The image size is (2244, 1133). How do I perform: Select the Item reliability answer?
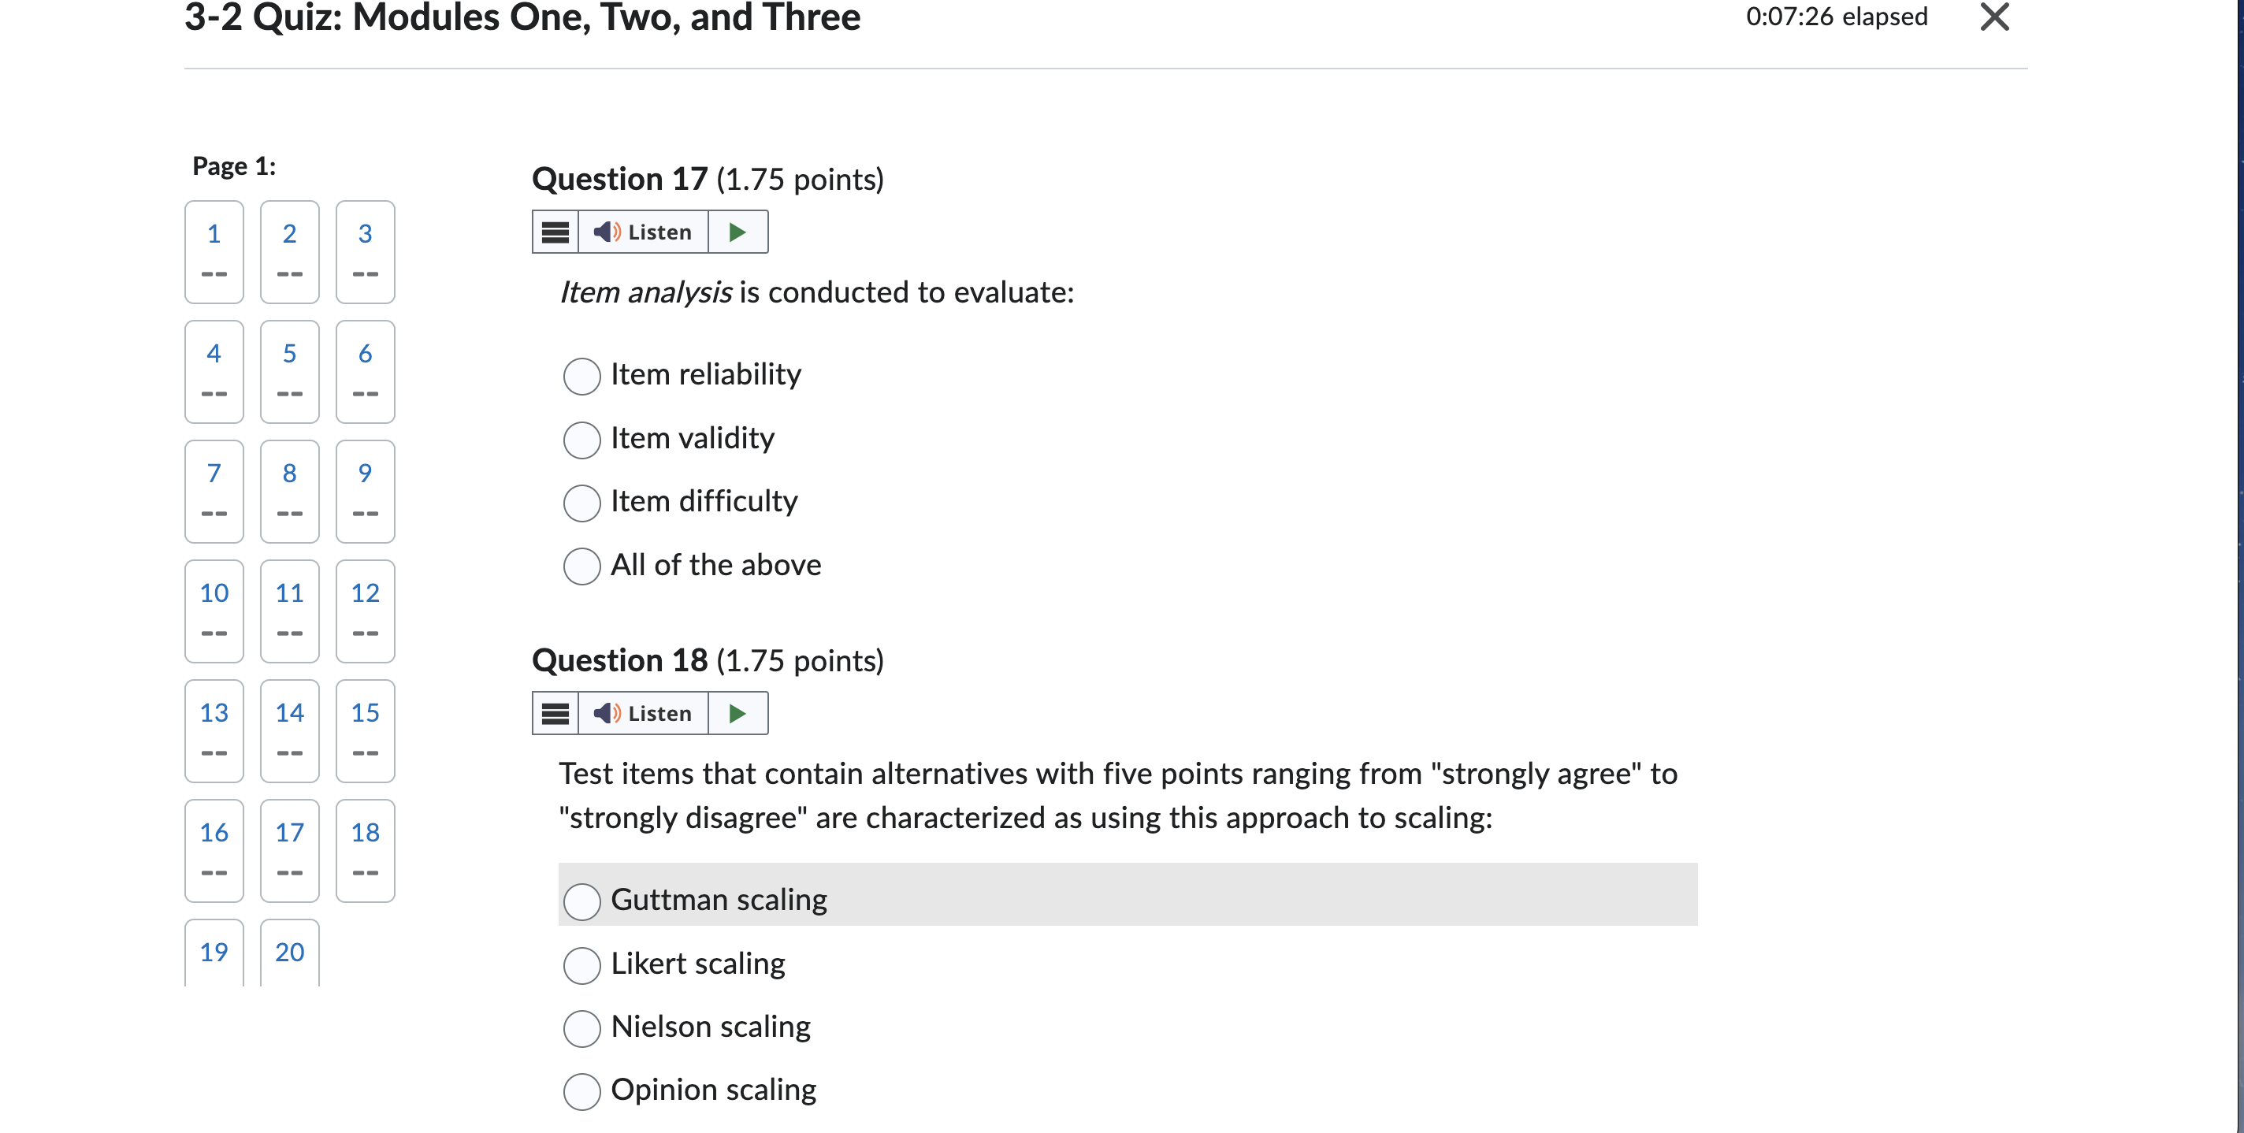coord(582,376)
